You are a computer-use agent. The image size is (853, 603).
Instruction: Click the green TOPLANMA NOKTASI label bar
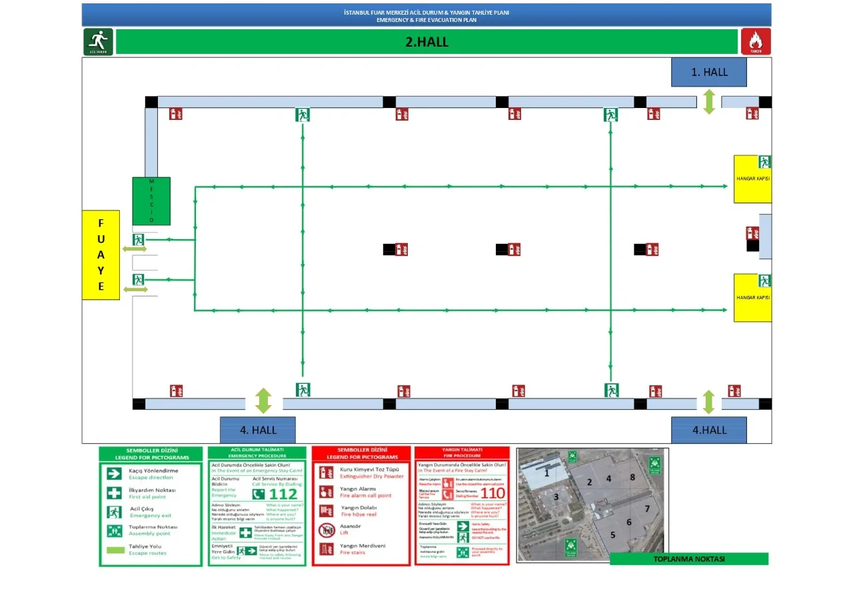coord(688,559)
